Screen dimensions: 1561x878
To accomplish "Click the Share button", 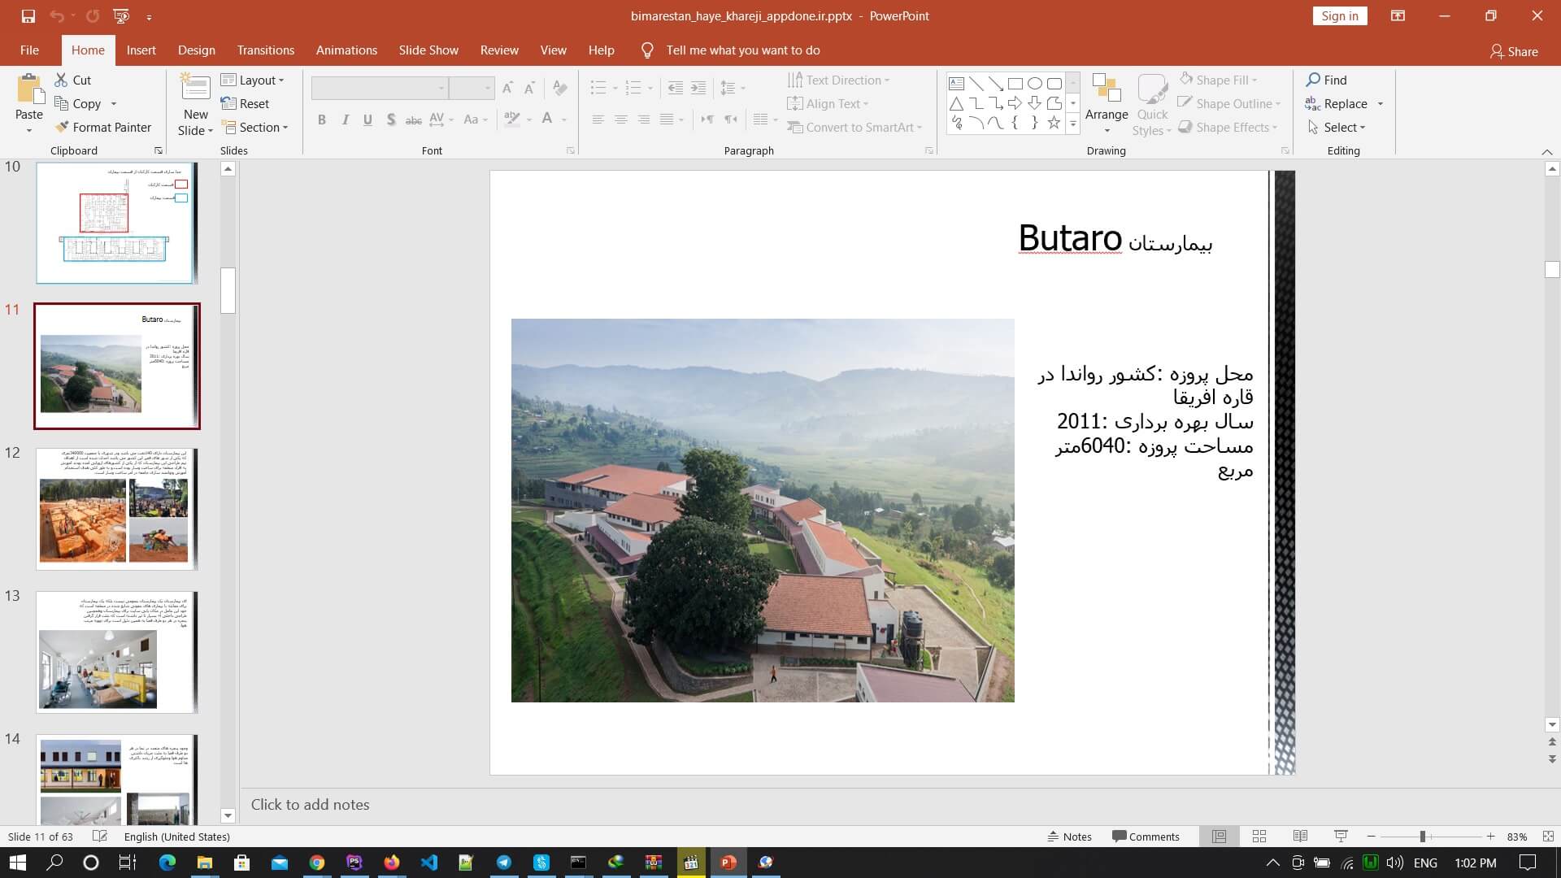I will (x=1514, y=51).
